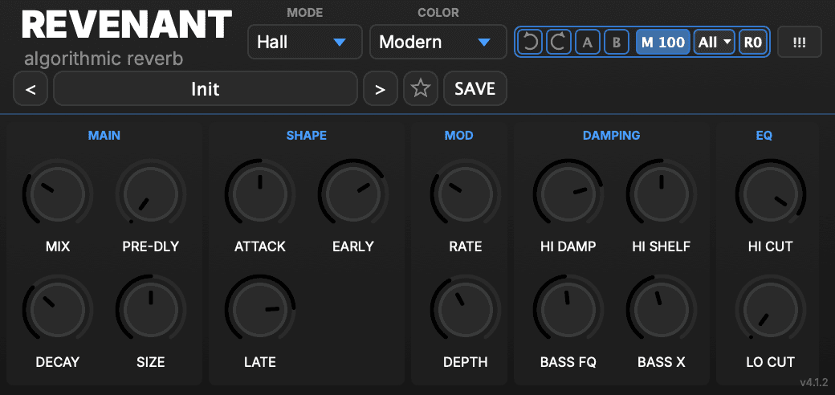Expand the All dropdown menu

(714, 42)
